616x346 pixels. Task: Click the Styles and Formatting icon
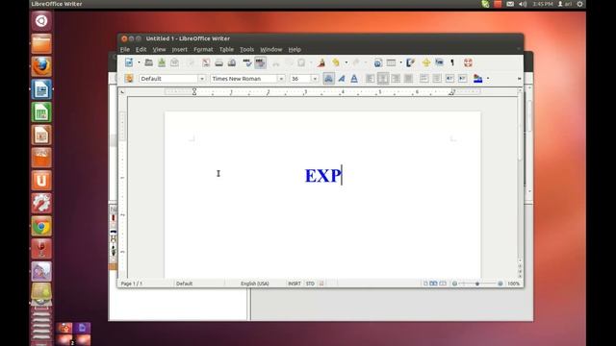click(129, 79)
